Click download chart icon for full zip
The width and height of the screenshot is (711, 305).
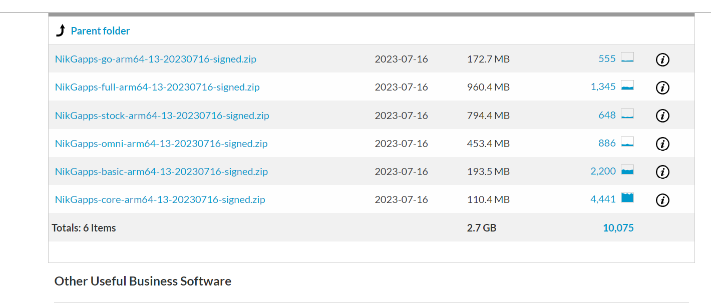pyautogui.click(x=627, y=86)
